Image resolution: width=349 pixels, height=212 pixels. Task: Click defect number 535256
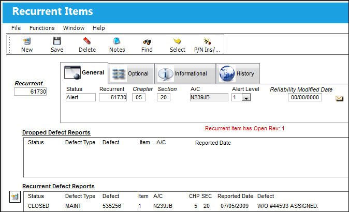click(x=112, y=206)
